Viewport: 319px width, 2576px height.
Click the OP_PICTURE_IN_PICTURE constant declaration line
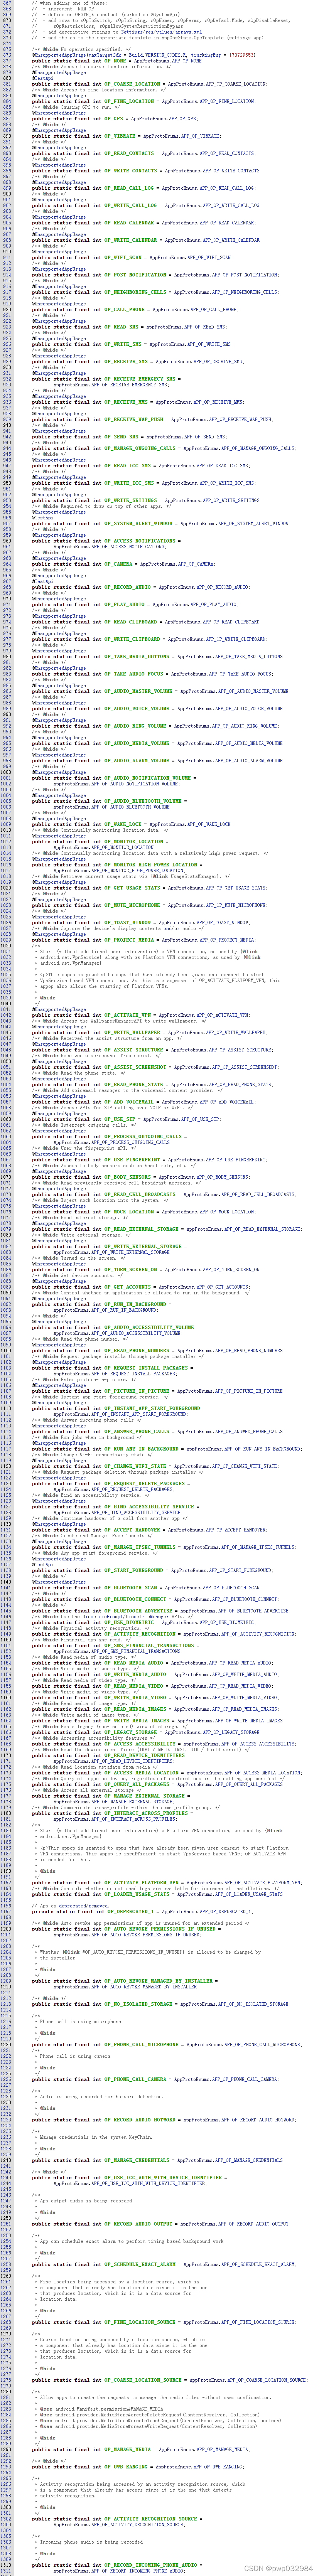point(158,1391)
